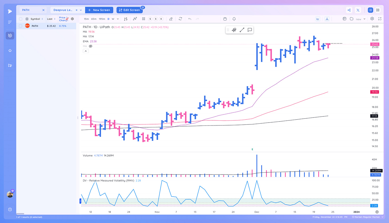Sort by the Symbol column
Viewport: 389px width, 223px height.
click(x=37, y=19)
